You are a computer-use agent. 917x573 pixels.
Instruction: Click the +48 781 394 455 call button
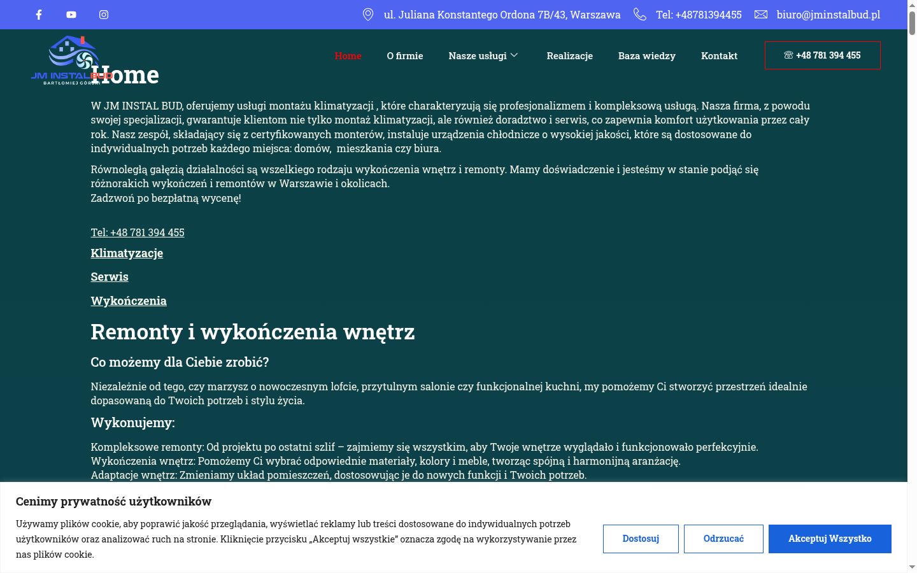(823, 55)
